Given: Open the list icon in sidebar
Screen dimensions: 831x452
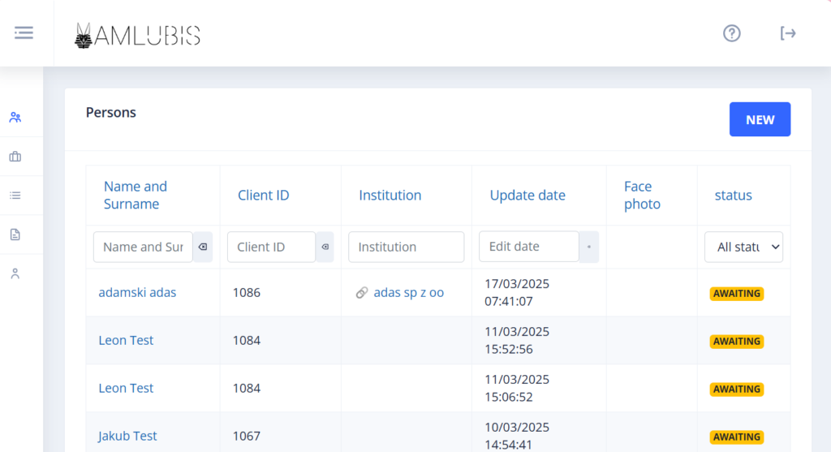Looking at the screenshot, I should [x=15, y=196].
